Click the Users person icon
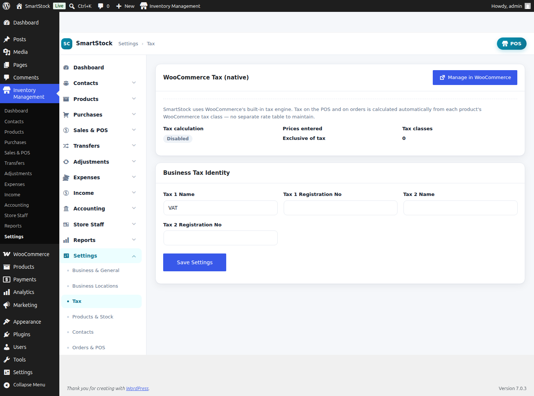Viewport: 534px width, 396px height. (7, 347)
